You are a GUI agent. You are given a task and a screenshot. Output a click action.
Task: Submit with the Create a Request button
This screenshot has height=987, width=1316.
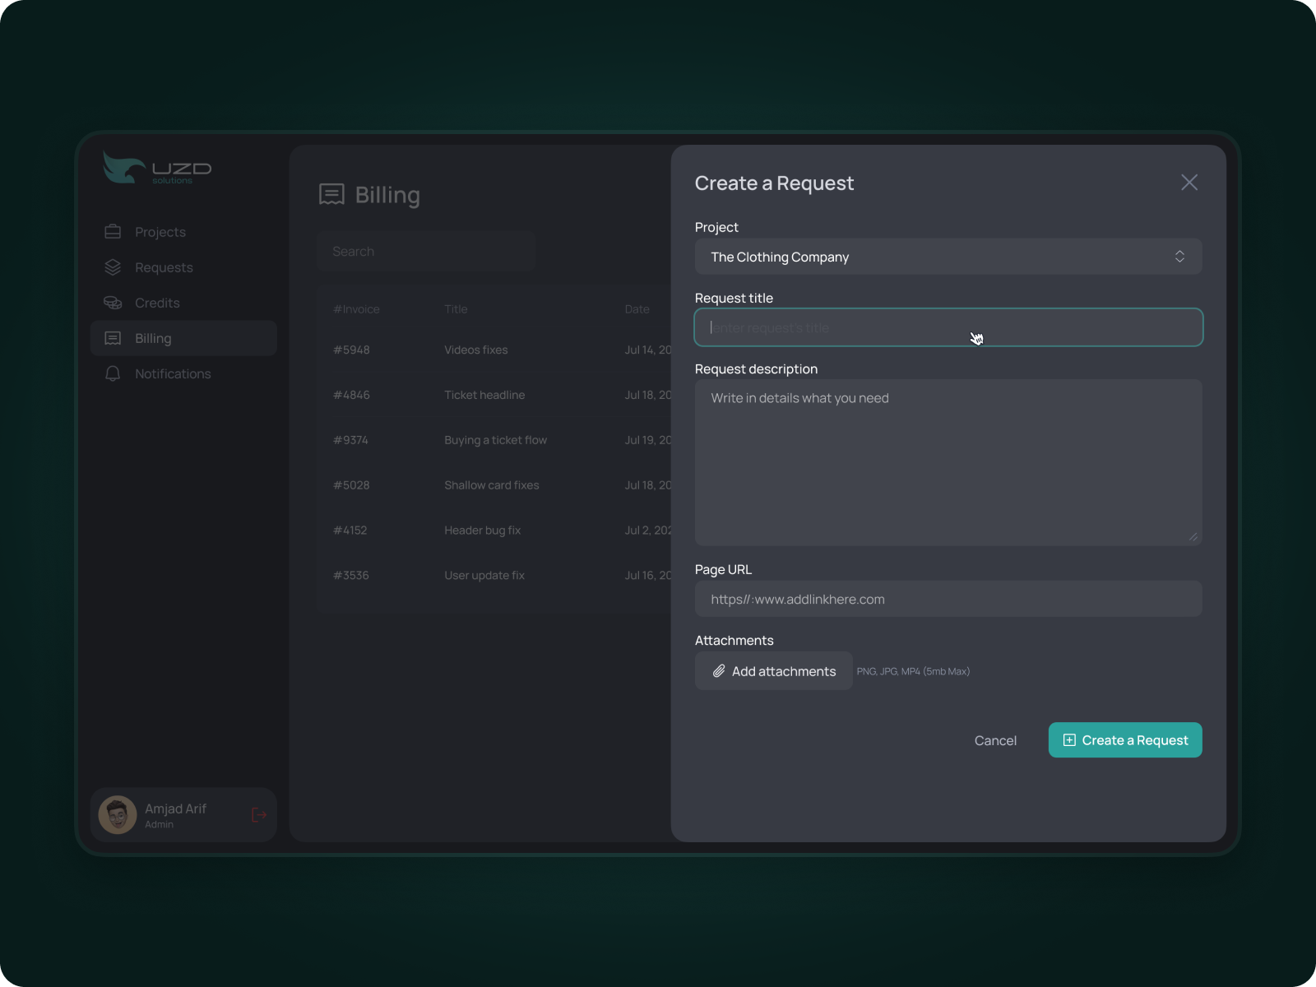pyautogui.click(x=1125, y=740)
